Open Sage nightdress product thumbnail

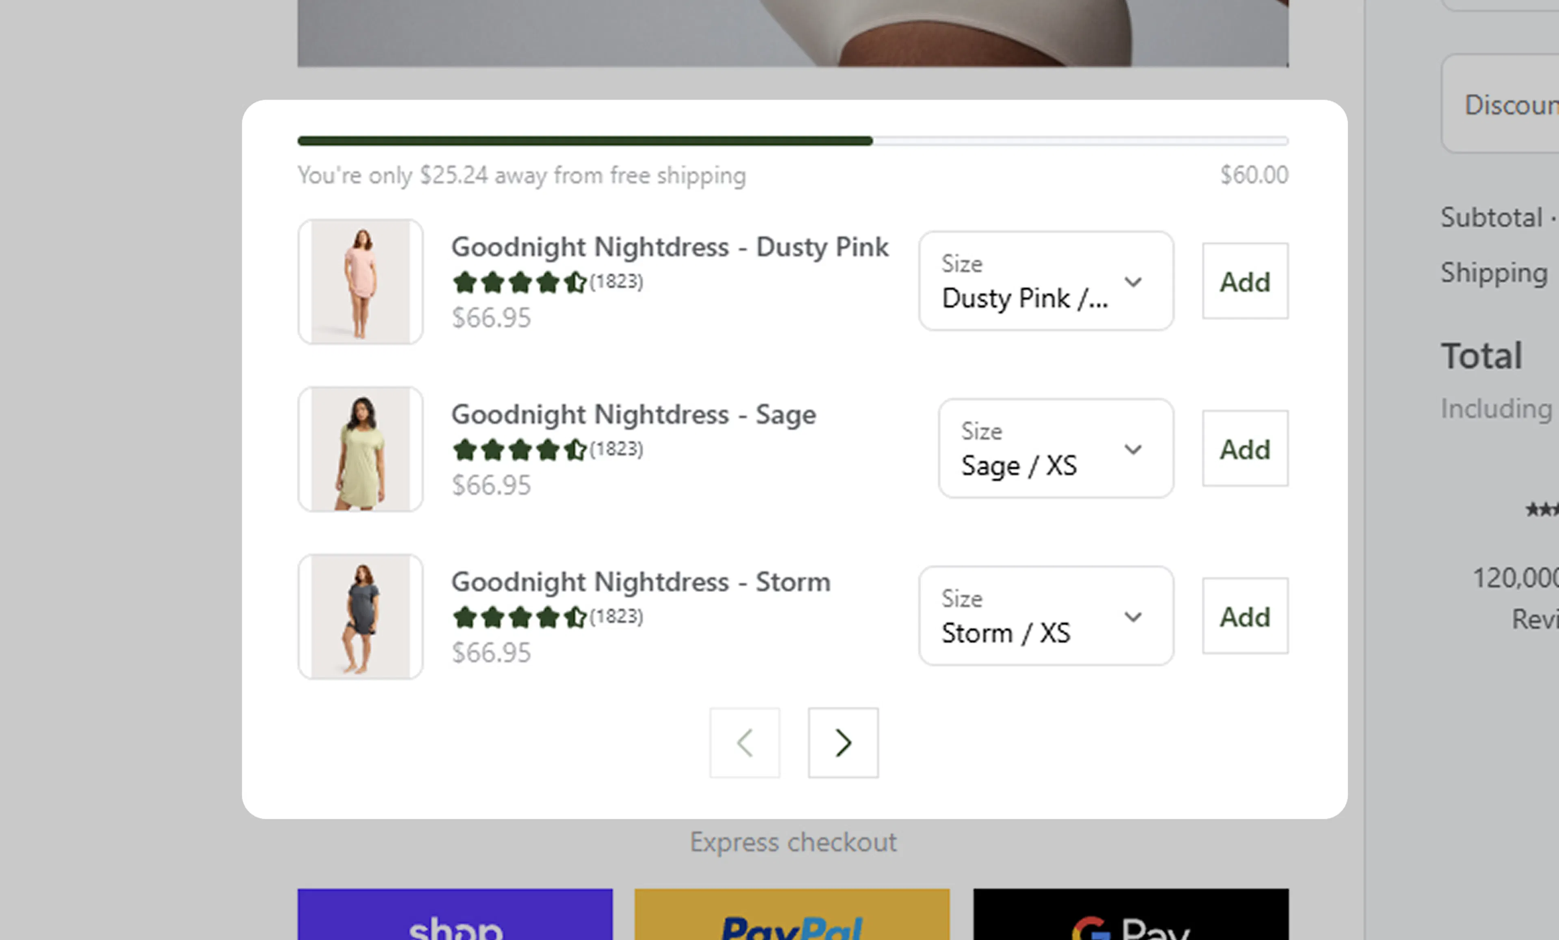[x=360, y=449]
